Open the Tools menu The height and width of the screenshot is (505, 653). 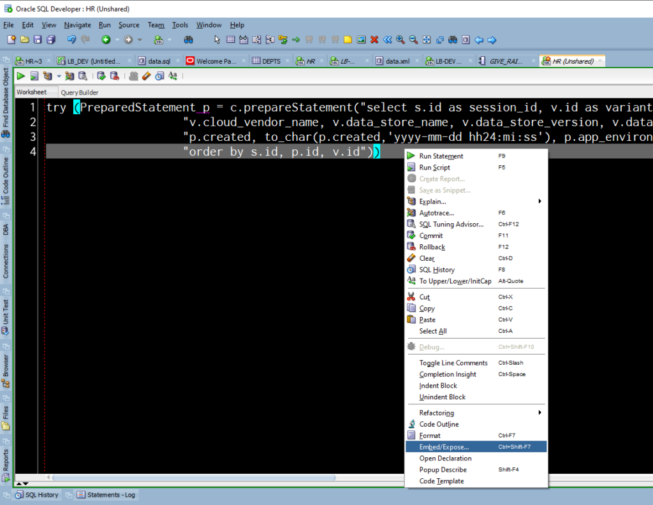(180, 25)
